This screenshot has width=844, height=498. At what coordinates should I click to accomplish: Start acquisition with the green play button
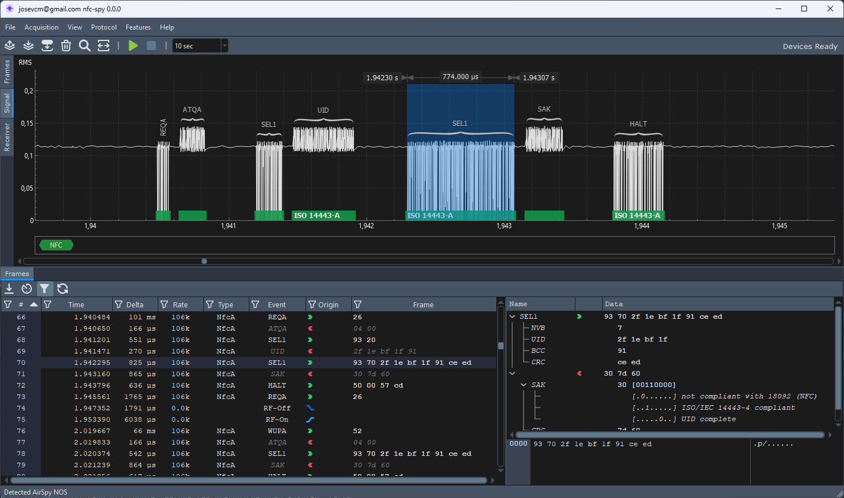[x=133, y=46]
